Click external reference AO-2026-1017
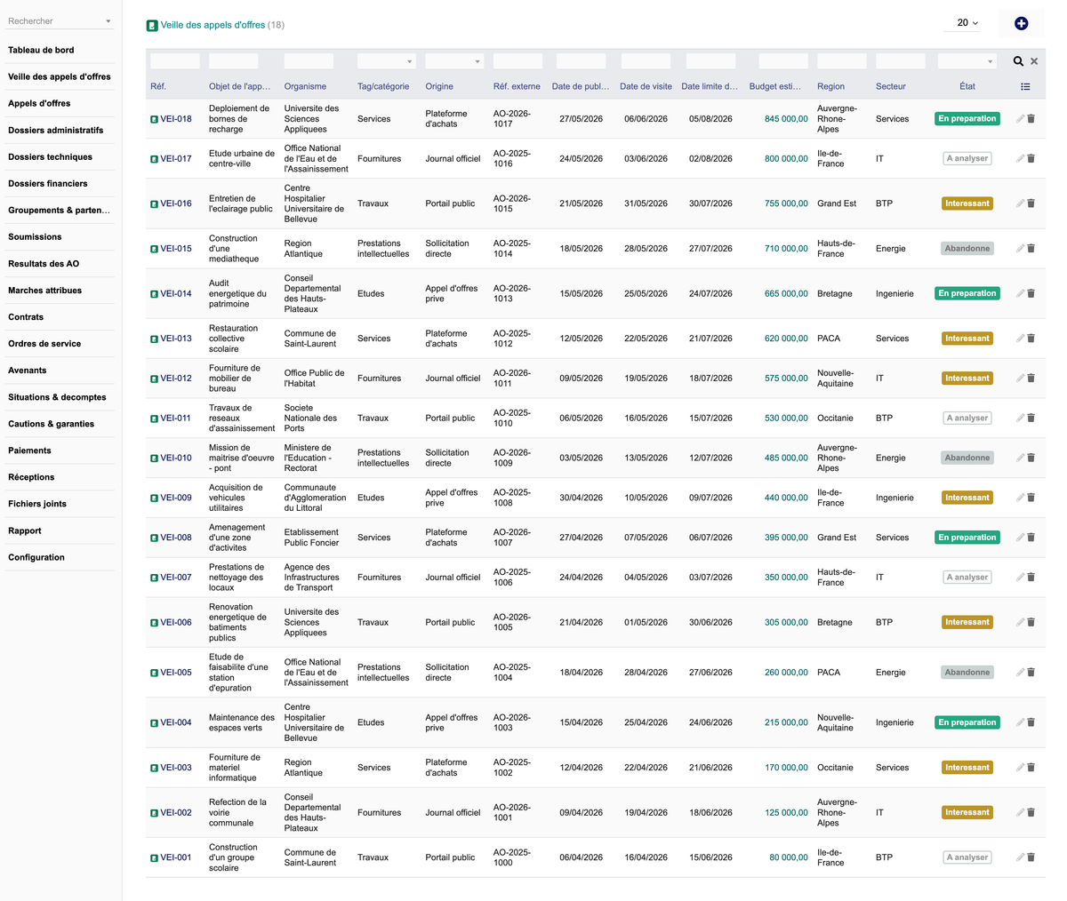Image resolution: width=1067 pixels, height=901 pixels. pyautogui.click(x=512, y=119)
